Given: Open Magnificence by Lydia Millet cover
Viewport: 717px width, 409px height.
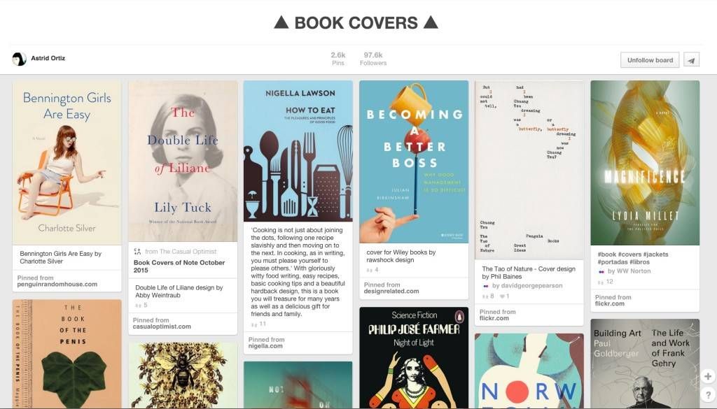Looking at the screenshot, I should tap(645, 163).
